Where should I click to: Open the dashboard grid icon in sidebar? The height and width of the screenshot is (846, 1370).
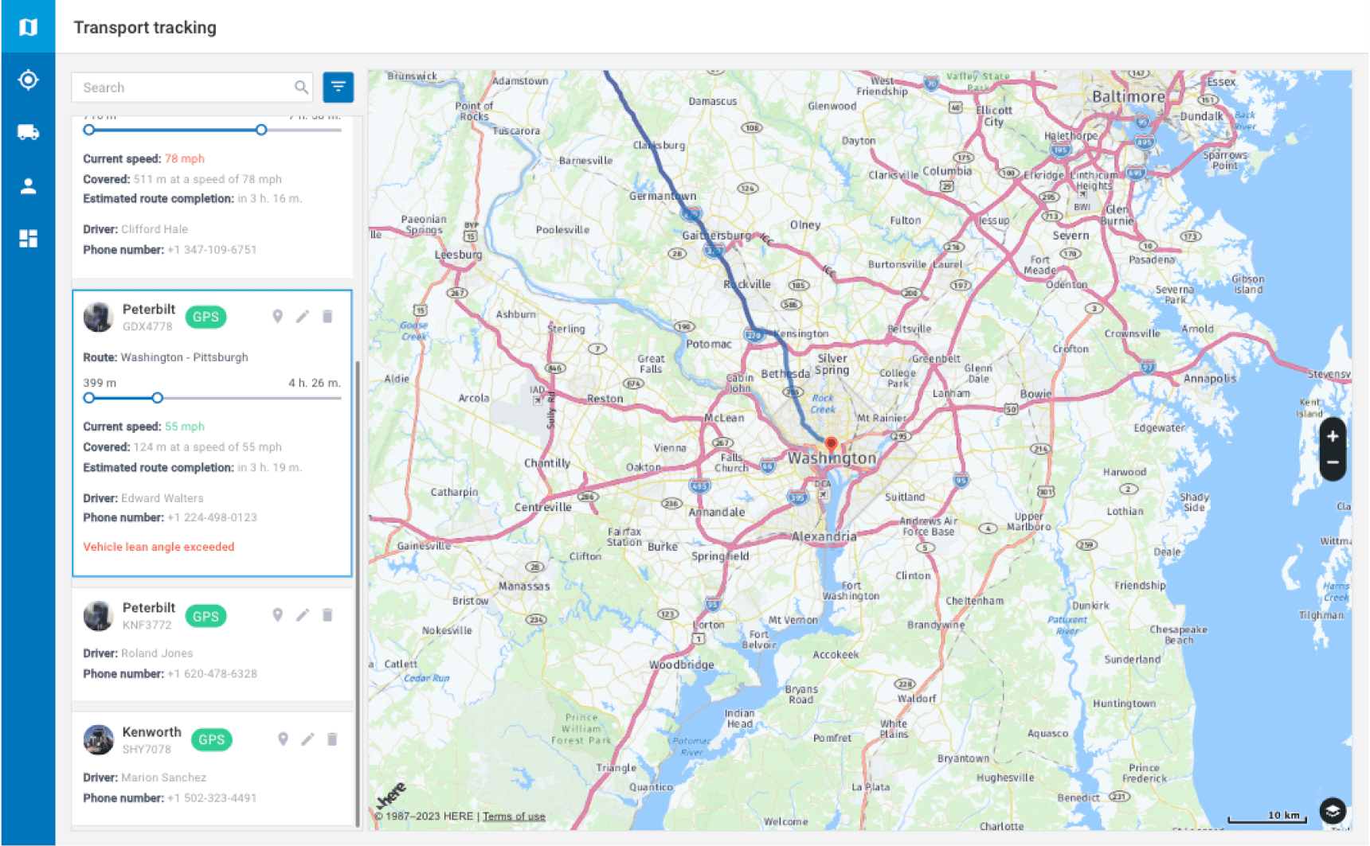[x=28, y=238]
